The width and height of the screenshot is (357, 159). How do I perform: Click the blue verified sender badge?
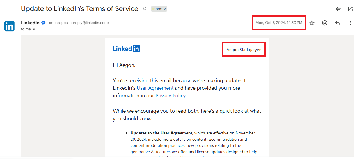click(43, 23)
